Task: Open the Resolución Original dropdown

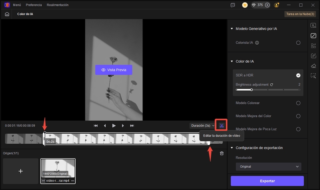Action: coord(268,166)
